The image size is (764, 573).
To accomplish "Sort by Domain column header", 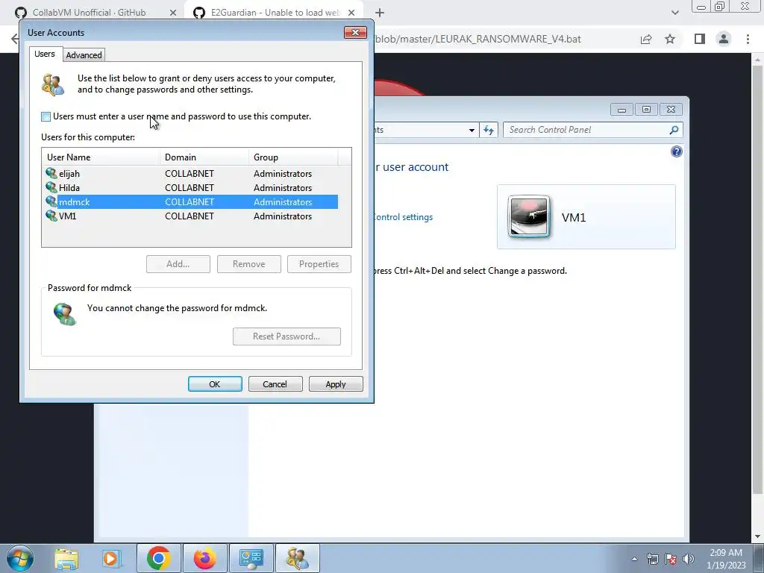I will (204, 157).
